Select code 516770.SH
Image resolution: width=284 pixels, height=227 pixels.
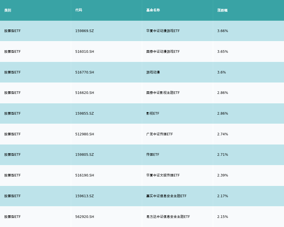[x=85, y=72]
